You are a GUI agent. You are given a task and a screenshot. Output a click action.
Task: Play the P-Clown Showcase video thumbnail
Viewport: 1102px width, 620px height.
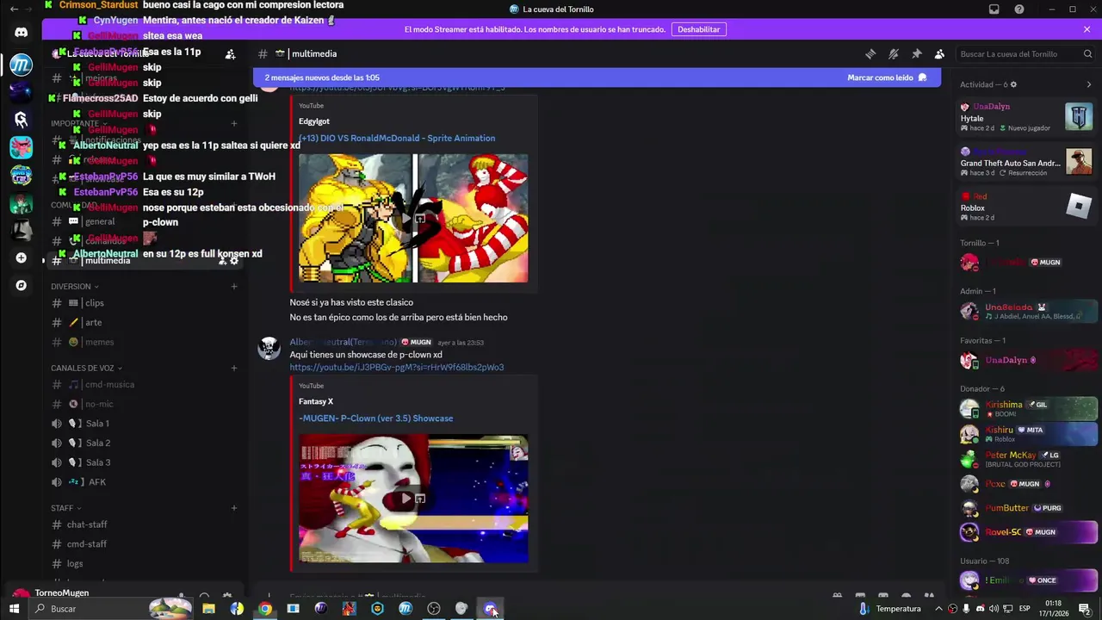tap(413, 498)
